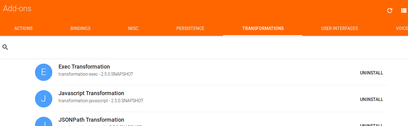Click the Javascript Transformation 'J' avatar
The width and height of the screenshot is (408, 126).
coord(44,99)
